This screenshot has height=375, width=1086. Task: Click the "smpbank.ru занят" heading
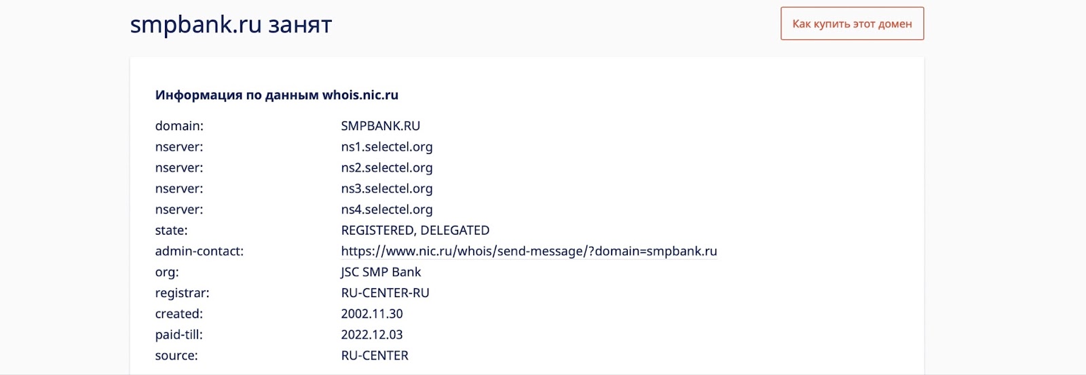pos(231,24)
